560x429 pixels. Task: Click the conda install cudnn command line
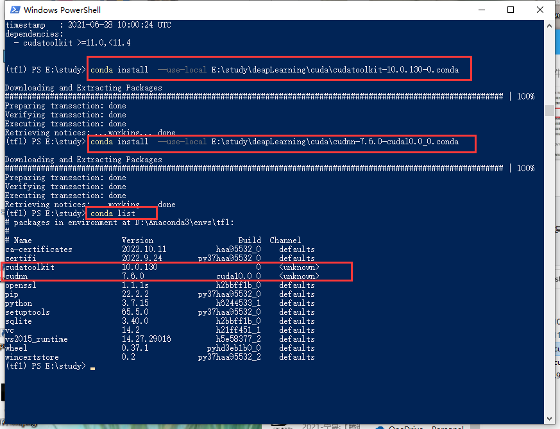click(x=282, y=142)
